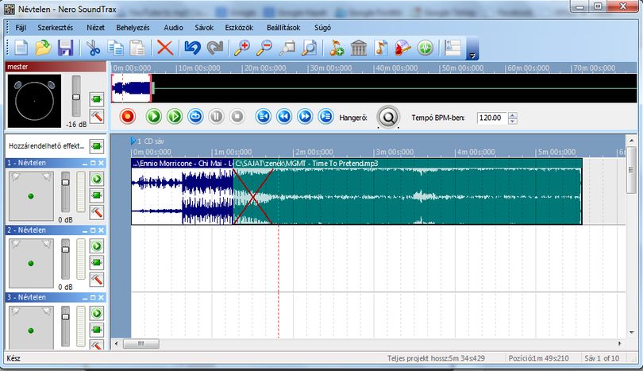Click the Hozzárendelhető effekt button
Screen dimensions: 643x371
[x=97, y=146]
